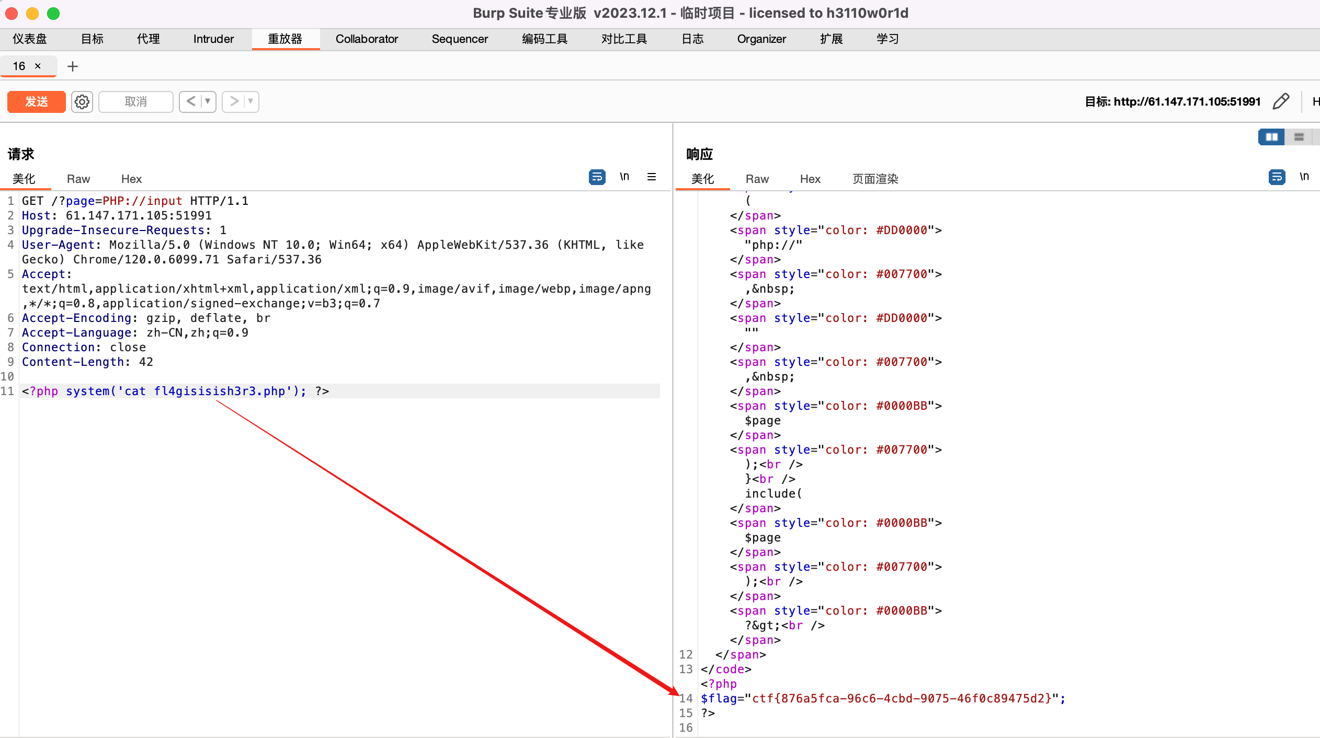This screenshot has width=1320, height=738.
Task: Switch to the Collaborator tab
Action: (x=367, y=39)
